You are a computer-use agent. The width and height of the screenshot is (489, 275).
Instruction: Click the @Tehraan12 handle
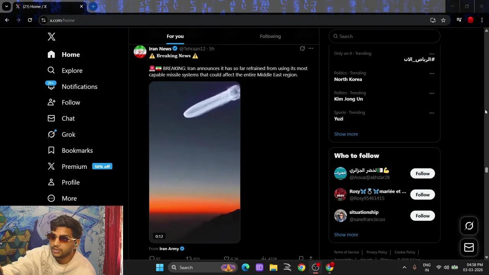pos(192,49)
